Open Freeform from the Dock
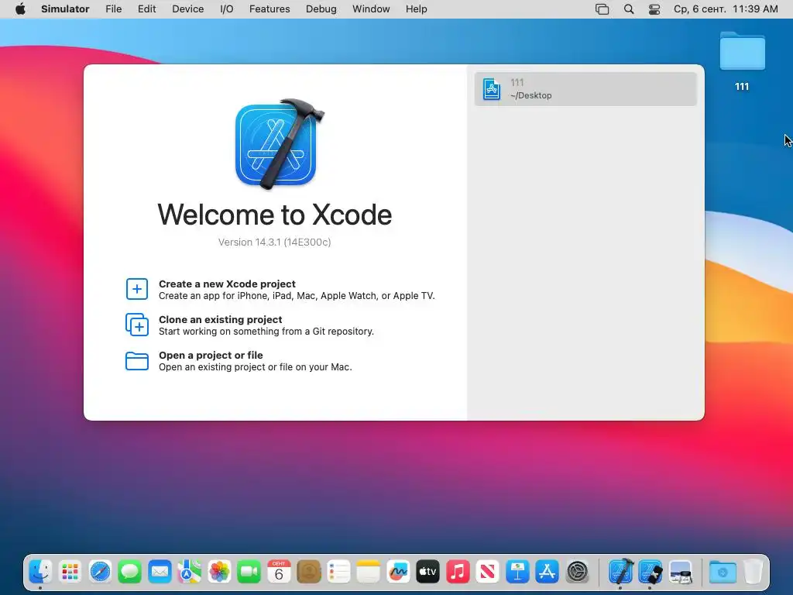This screenshot has width=793, height=595. 398,573
